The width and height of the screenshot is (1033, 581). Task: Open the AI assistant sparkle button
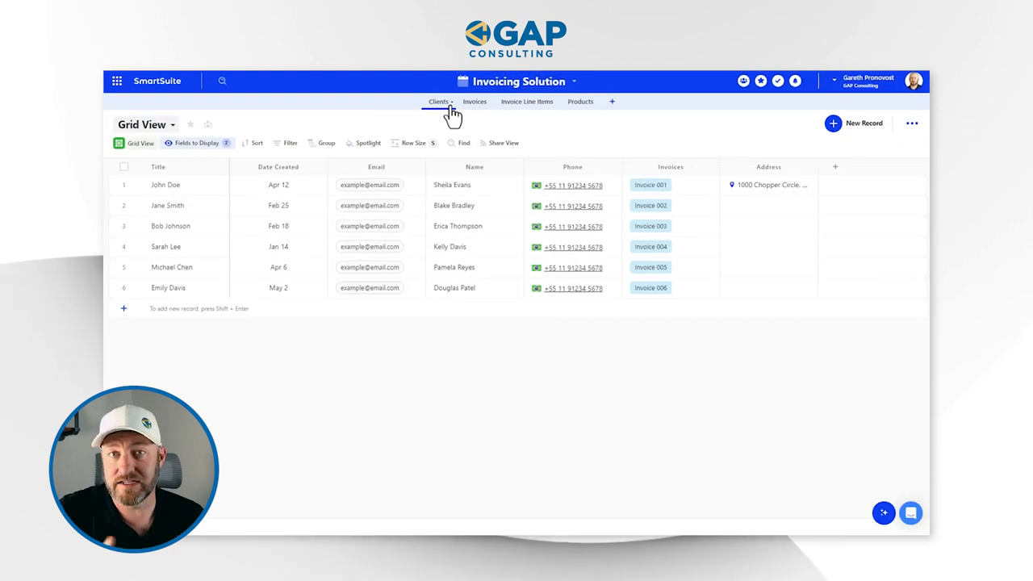pyautogui.click(x=884, y=513)
